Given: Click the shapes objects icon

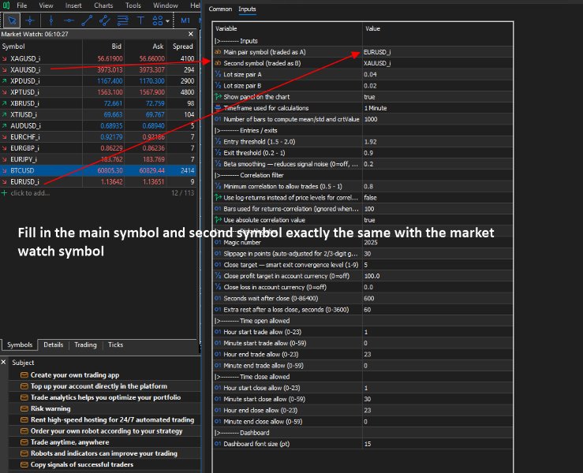Looking at the screenshot, I should coord(158,20).
